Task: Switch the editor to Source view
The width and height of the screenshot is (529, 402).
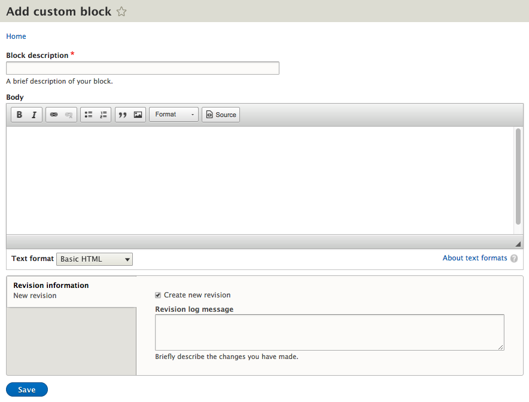Action: (x=221, y=115)
